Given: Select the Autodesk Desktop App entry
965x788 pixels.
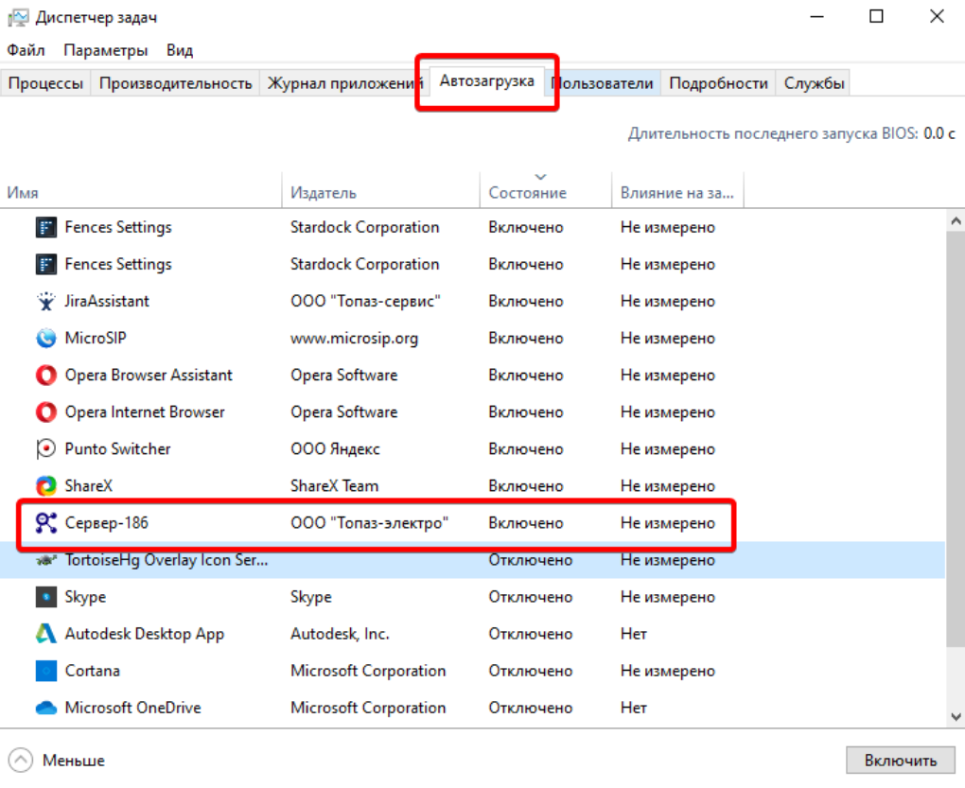Looking at the screenshot, I should point(145,634).
